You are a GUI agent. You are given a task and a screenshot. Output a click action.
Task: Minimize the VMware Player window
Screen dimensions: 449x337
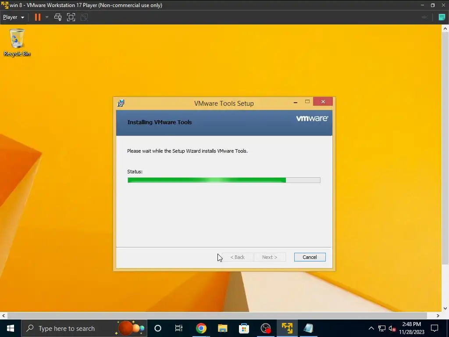[422, 5]
